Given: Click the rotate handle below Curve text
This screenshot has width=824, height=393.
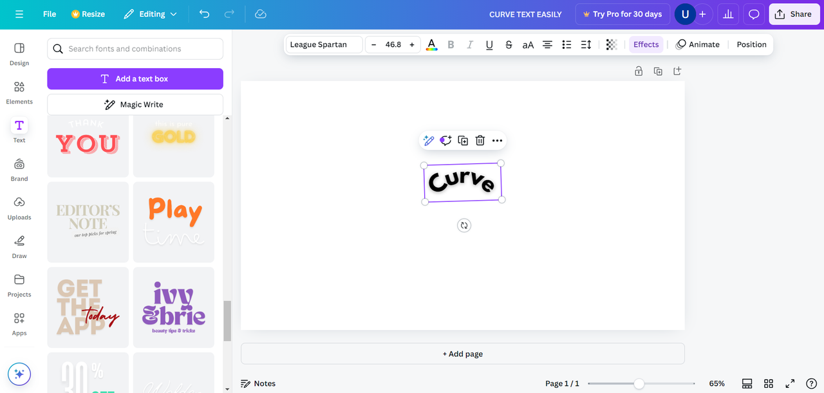Looking at the screenshot, I should click(x=464, y=225).
